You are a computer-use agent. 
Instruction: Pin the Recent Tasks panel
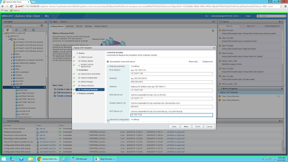coord(280,121)
